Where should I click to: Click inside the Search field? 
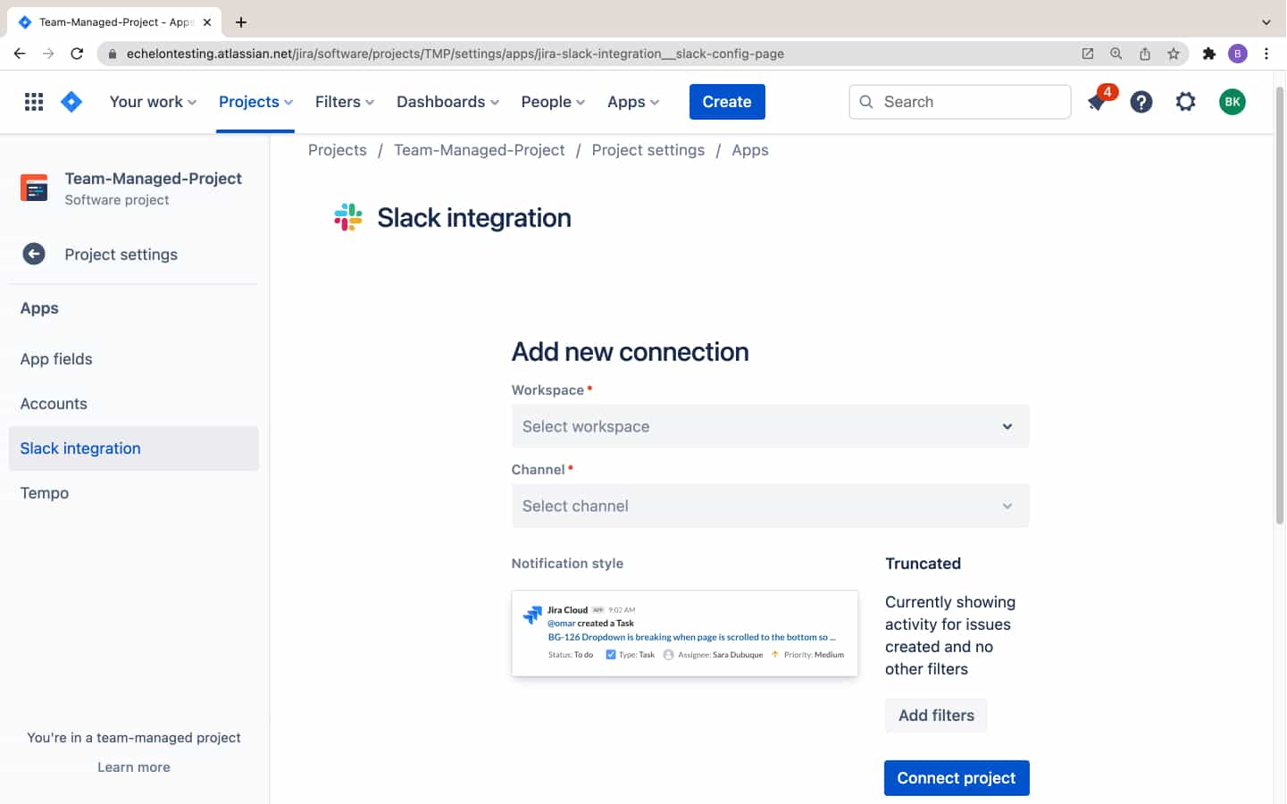pos(960,102)
